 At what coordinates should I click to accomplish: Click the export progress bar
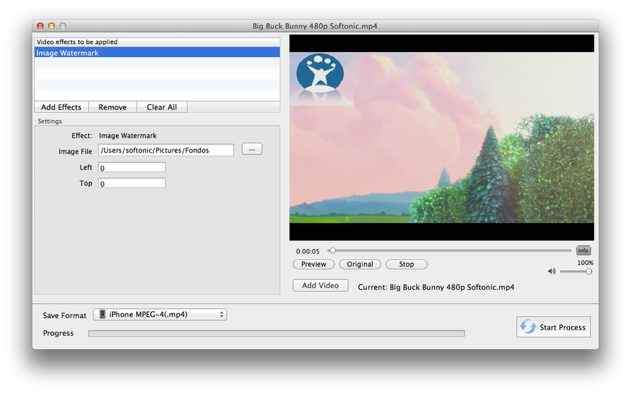point(277,333)
